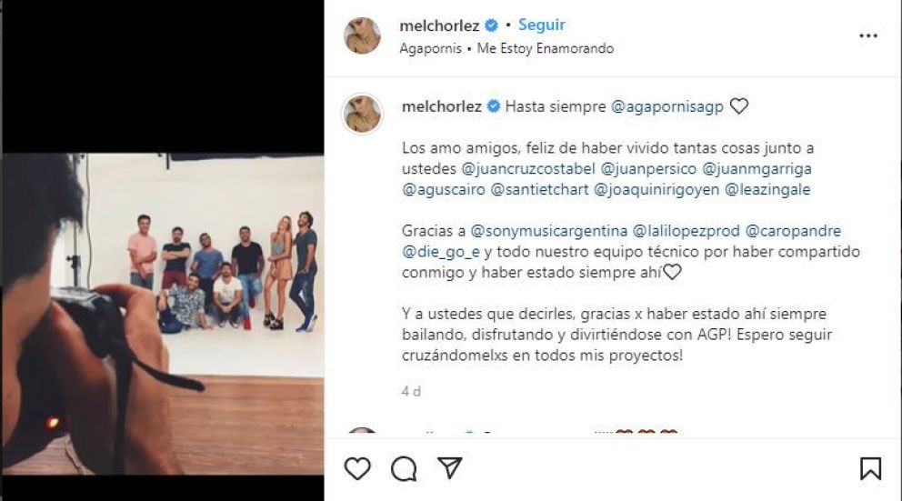This screenshot has height=501, width=902.
Task: Save the post with the bookmark icon
Action: coord(870,468)
